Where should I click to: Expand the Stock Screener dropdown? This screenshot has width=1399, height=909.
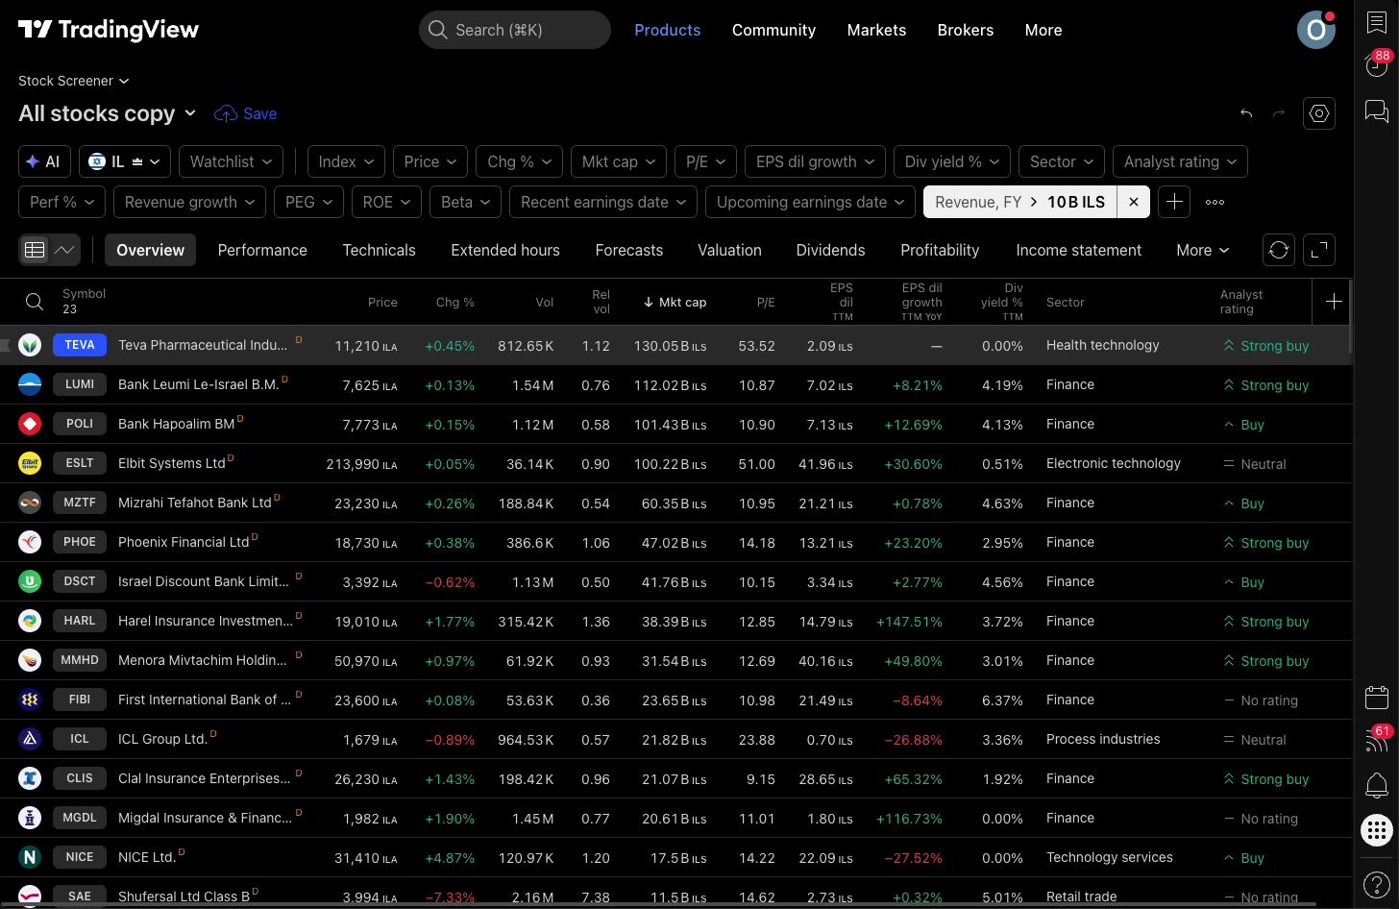pos(74,81)
